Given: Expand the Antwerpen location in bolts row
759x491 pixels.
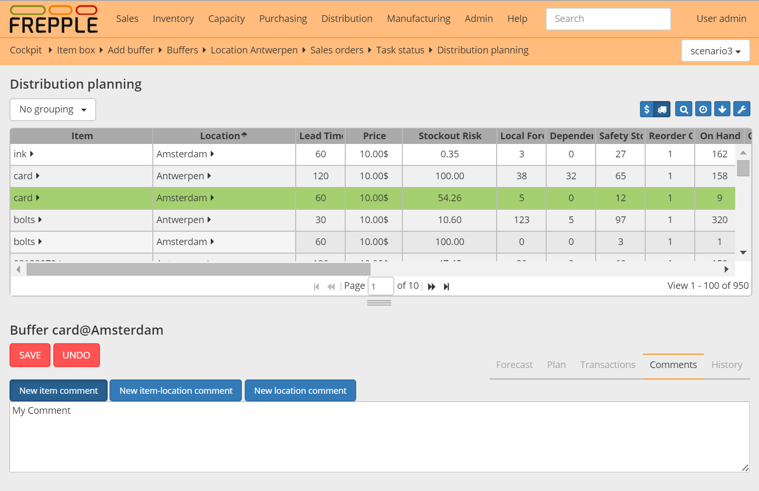Looking at the screenshot, I should [x=209, y=220].
